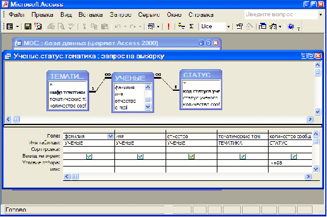Open the New Object dropdown arrow

click(x=280, y=26)
